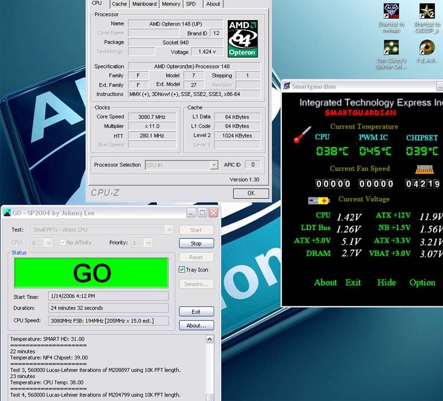443x401 pixels.
Task: Click the Smartguardian title bar icon
Action: coord(287,86)
